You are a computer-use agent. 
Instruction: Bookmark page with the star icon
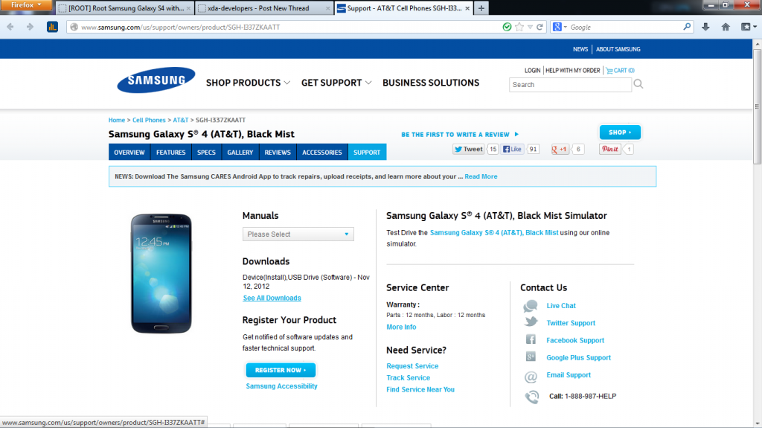(519, 28)
